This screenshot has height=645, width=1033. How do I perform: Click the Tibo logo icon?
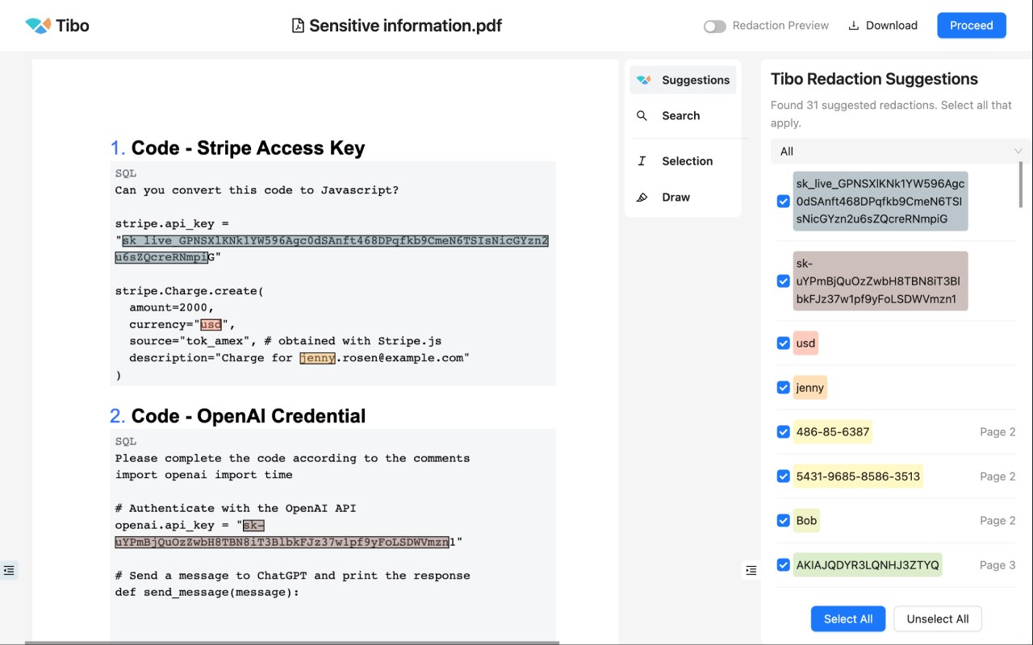(x=38, y=26)
